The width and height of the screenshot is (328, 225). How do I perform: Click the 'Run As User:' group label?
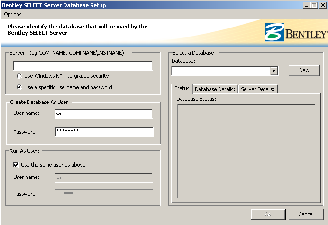point(25,151)
